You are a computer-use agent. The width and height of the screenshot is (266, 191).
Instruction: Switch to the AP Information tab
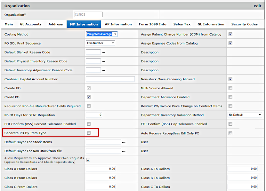click(x=118, y=24)
